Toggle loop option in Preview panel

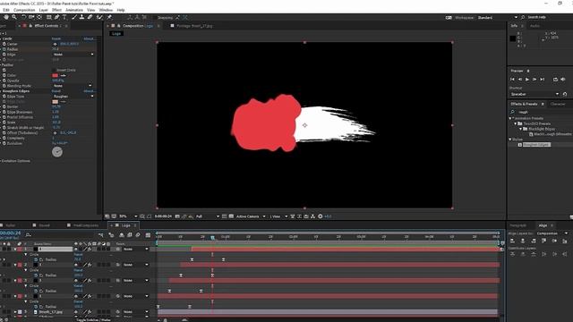555,80
